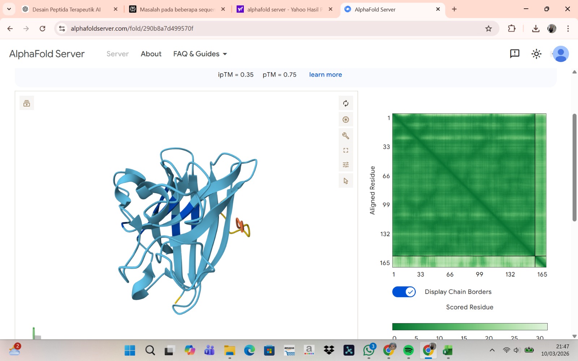The image size is (578, 361).
Task: Activate the selection mode cursor icon
Action: click(346, 181)
